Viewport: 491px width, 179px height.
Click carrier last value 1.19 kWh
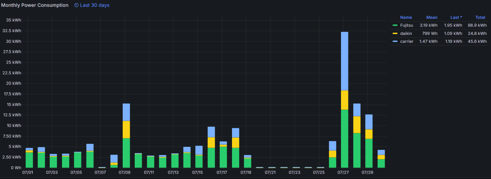(x=454, y=41)
